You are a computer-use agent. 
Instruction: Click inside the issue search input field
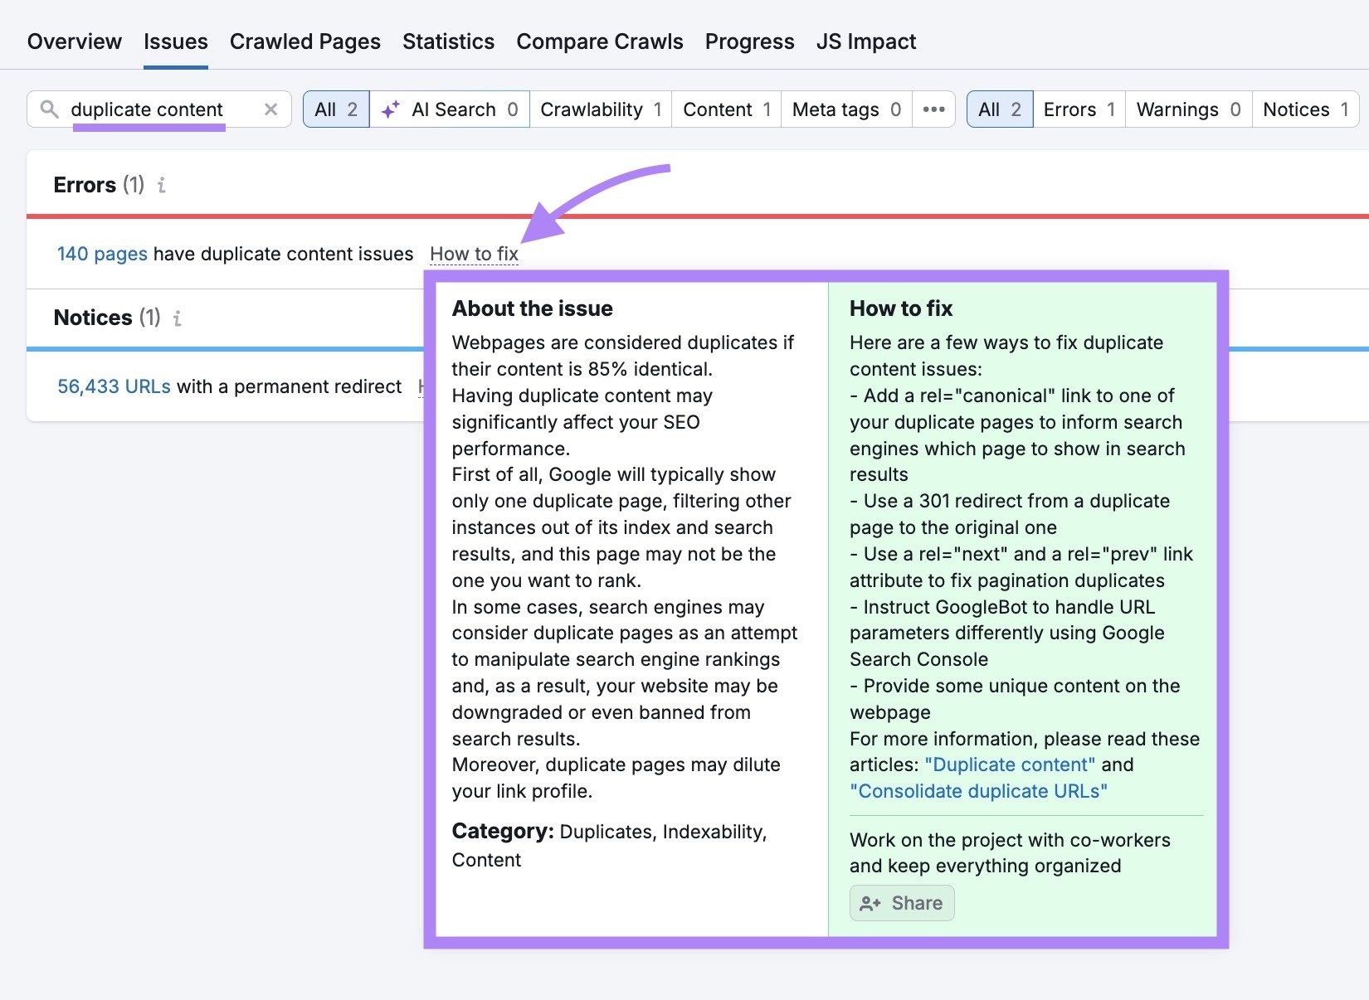149,109
